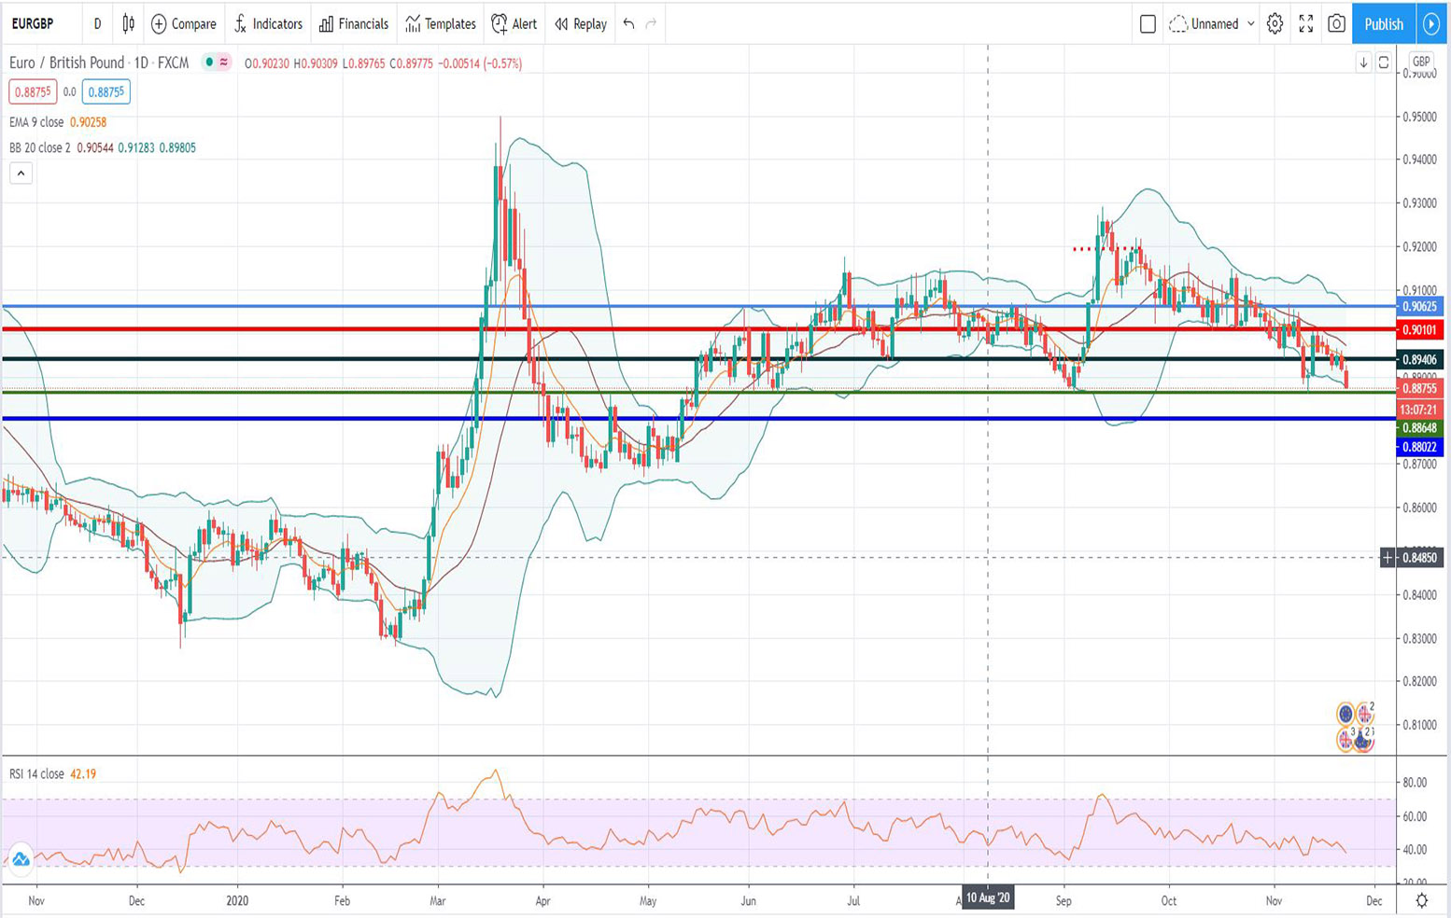This screenshot has width=1451, height=918.
Task: Open the Financials menu
Action: 353,24
